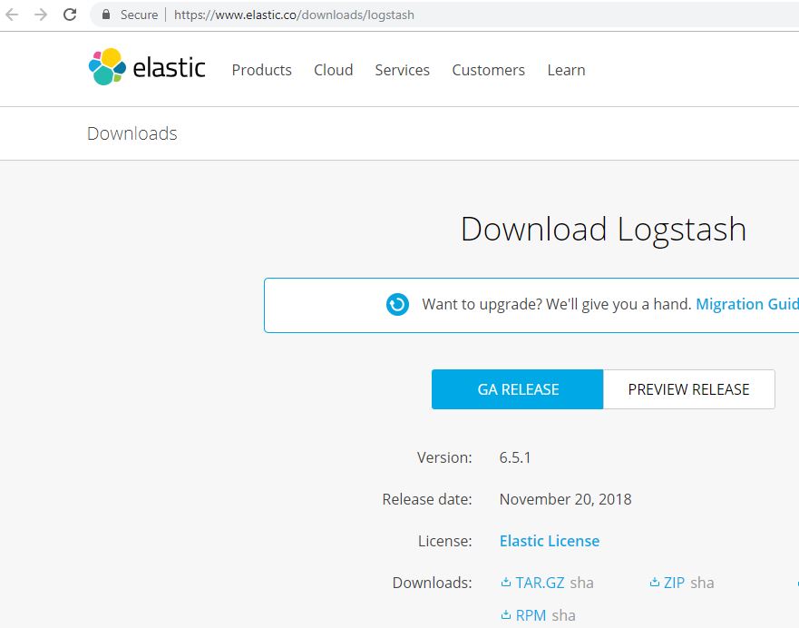Click the Download Logstash heading
Image resolution: width=799 pixels, height=628 pixels.
click(604, 230)
